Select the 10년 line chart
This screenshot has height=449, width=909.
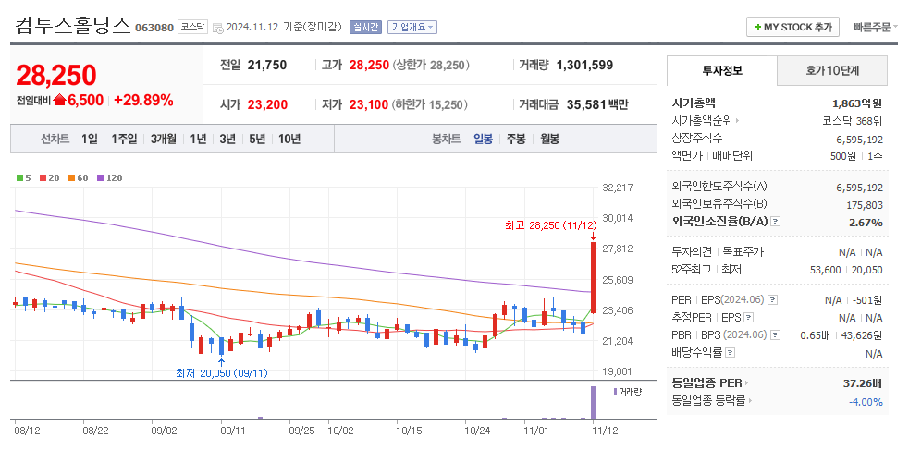[x=289, y=140]
